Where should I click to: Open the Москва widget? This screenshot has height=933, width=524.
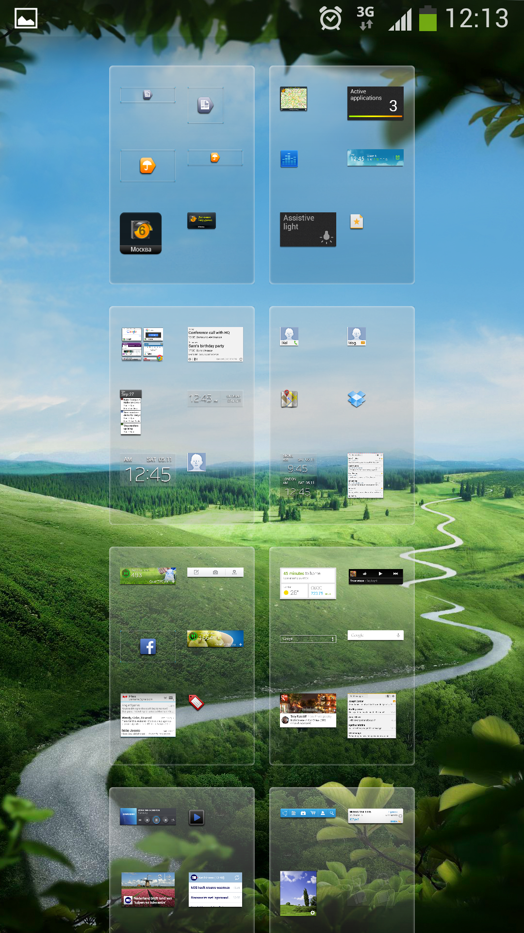click(141, 233)
